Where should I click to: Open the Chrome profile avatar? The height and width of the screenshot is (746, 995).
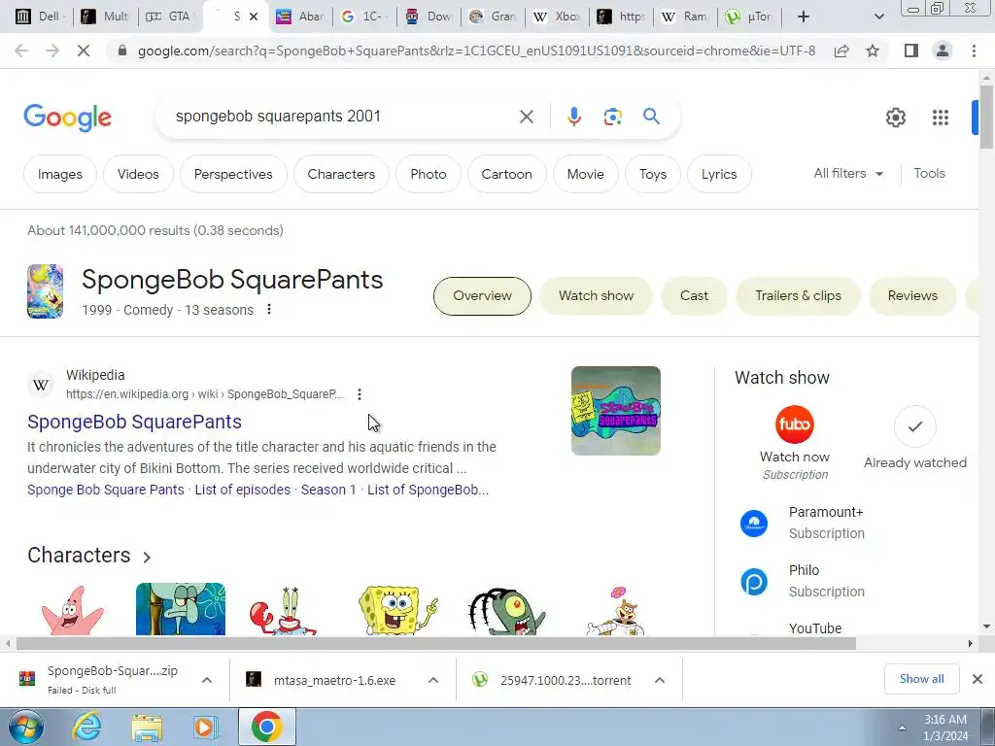coord(943,51)
